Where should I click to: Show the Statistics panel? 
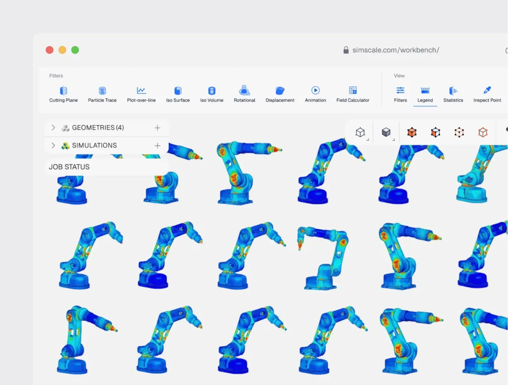453,94
